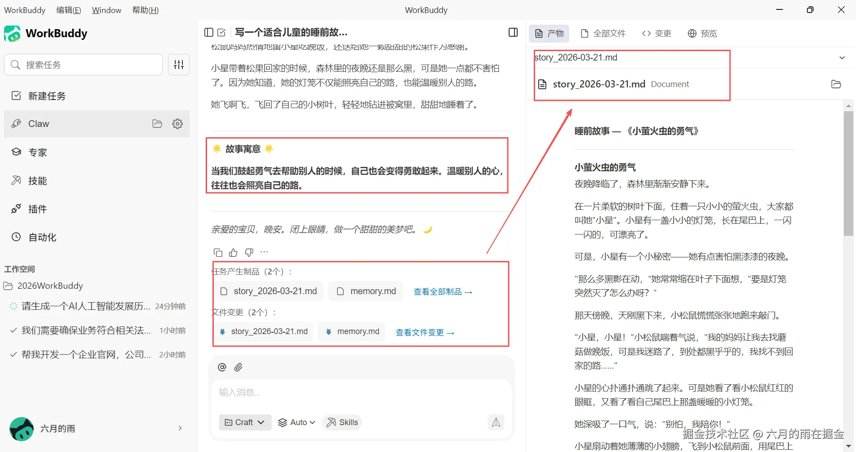Switch to the 预览 tab
Viewport: 856px width, 452px height.
pos(702,34)
